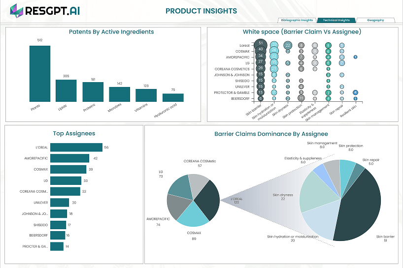
Task: Select the COSMAX slice in assignee pie
Action: click(193, 215)
